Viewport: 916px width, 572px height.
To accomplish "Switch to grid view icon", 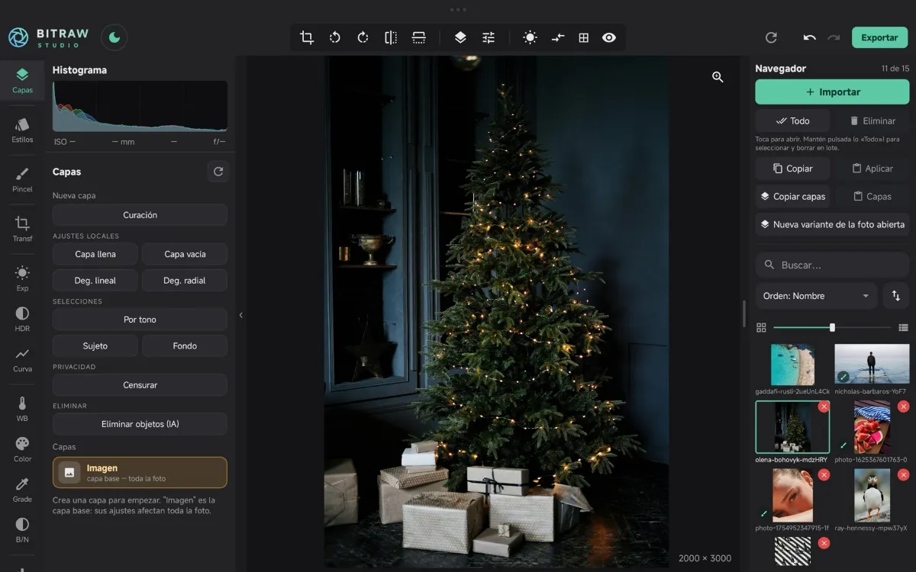I will (x=761, y=327).
